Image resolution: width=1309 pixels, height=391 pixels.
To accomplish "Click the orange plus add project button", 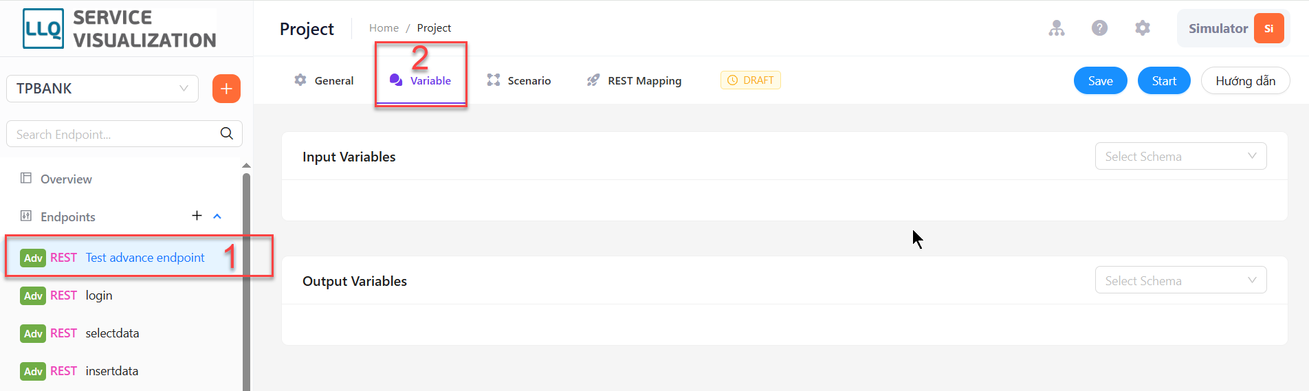I will coord(226,89).
